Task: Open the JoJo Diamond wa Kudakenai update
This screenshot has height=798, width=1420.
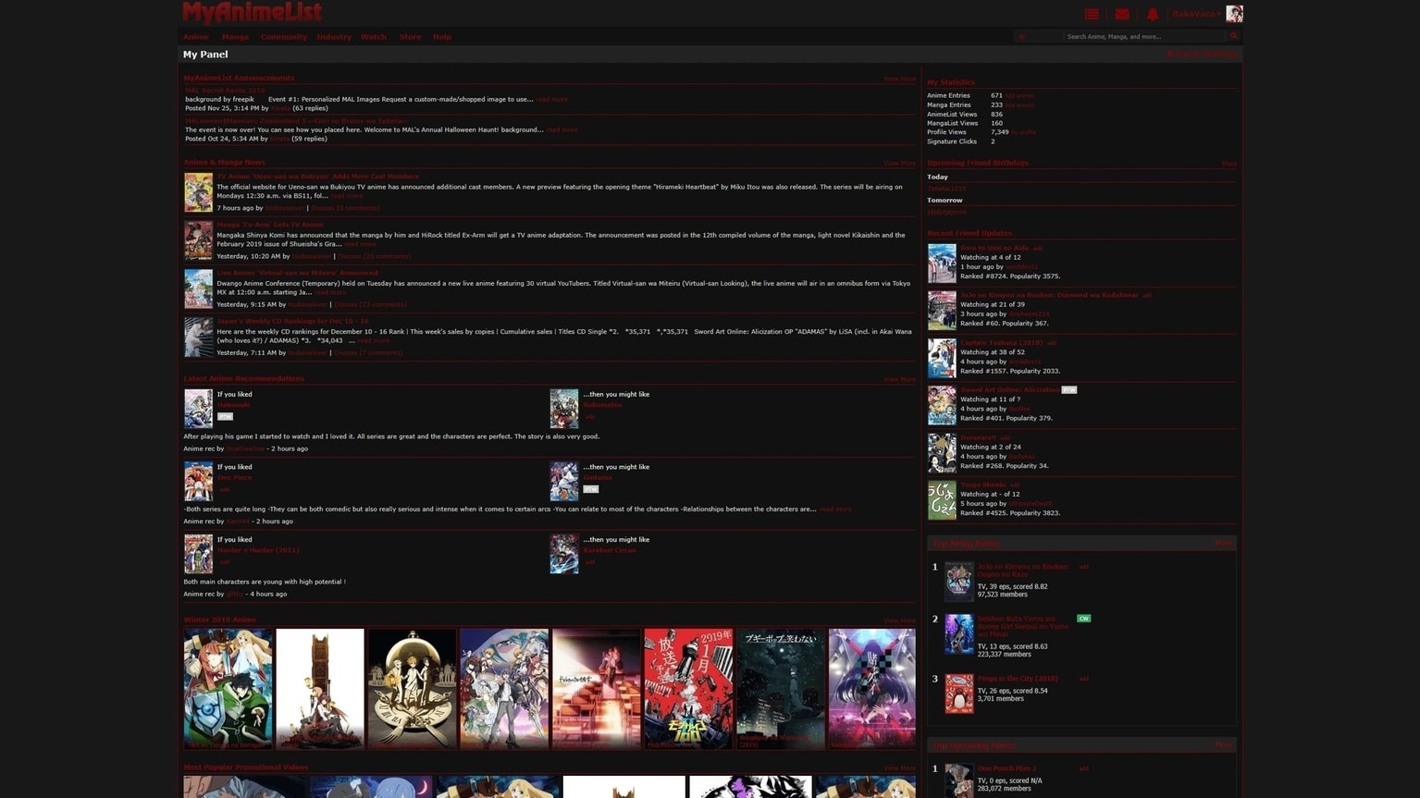Action: 1049,295
